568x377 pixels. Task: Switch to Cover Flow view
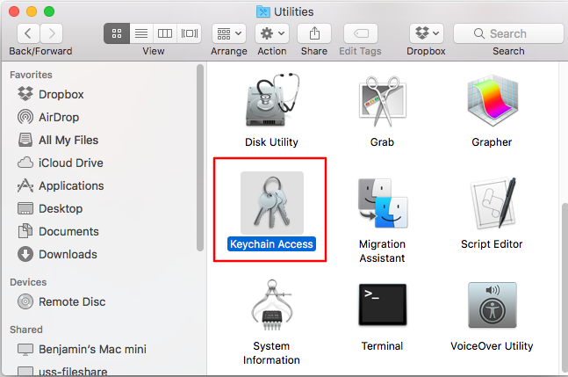[189, 33]
